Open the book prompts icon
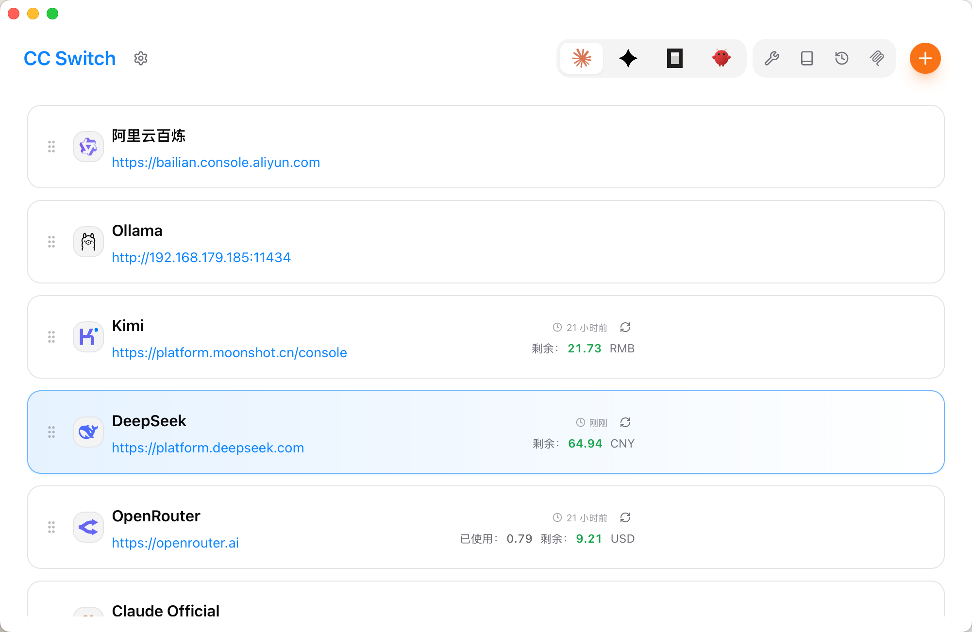Screen dimensions: 972x632 [x=807, y=58]
